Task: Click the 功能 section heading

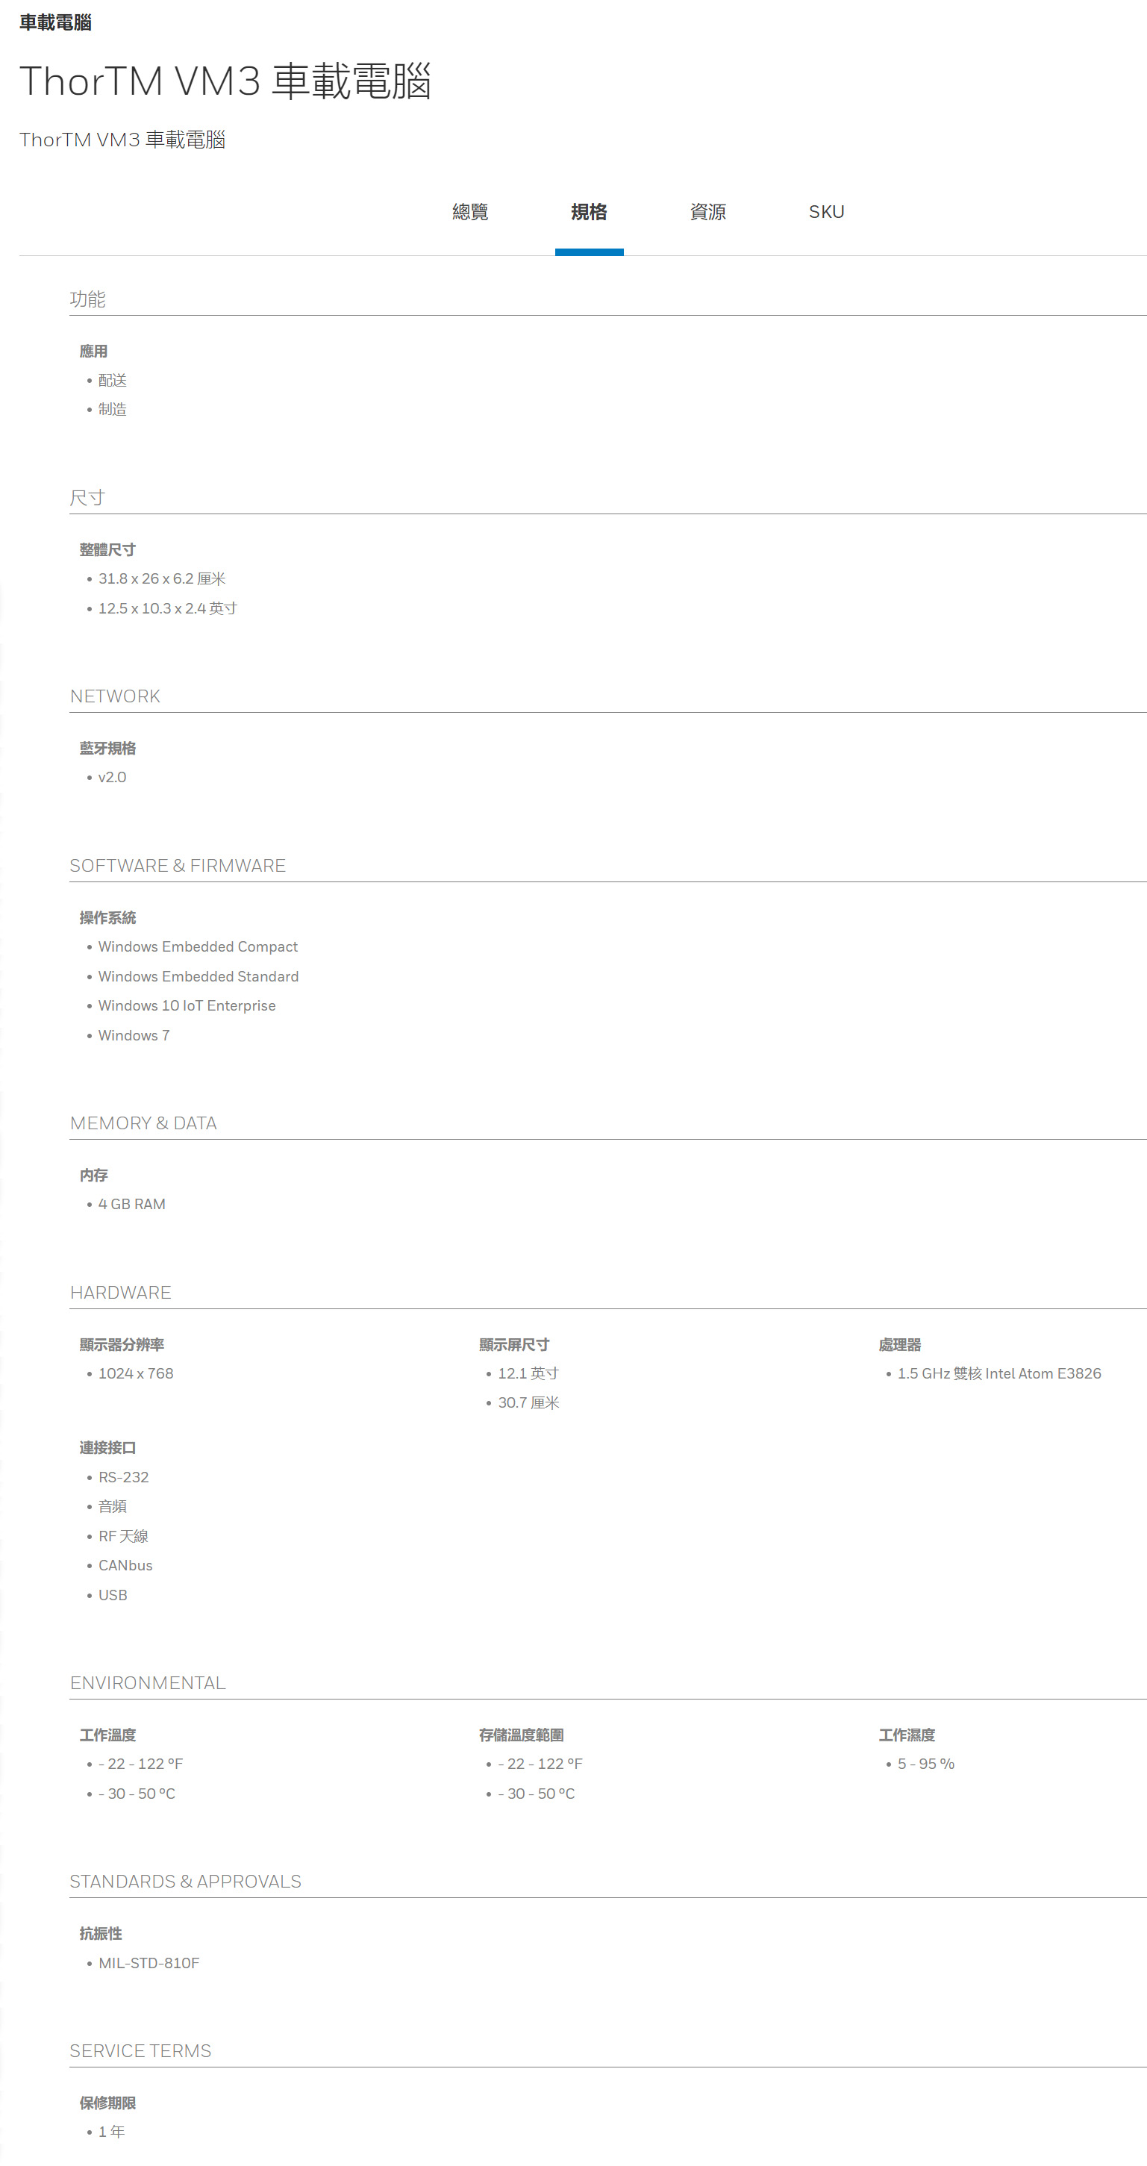Action: coord(87,299)
